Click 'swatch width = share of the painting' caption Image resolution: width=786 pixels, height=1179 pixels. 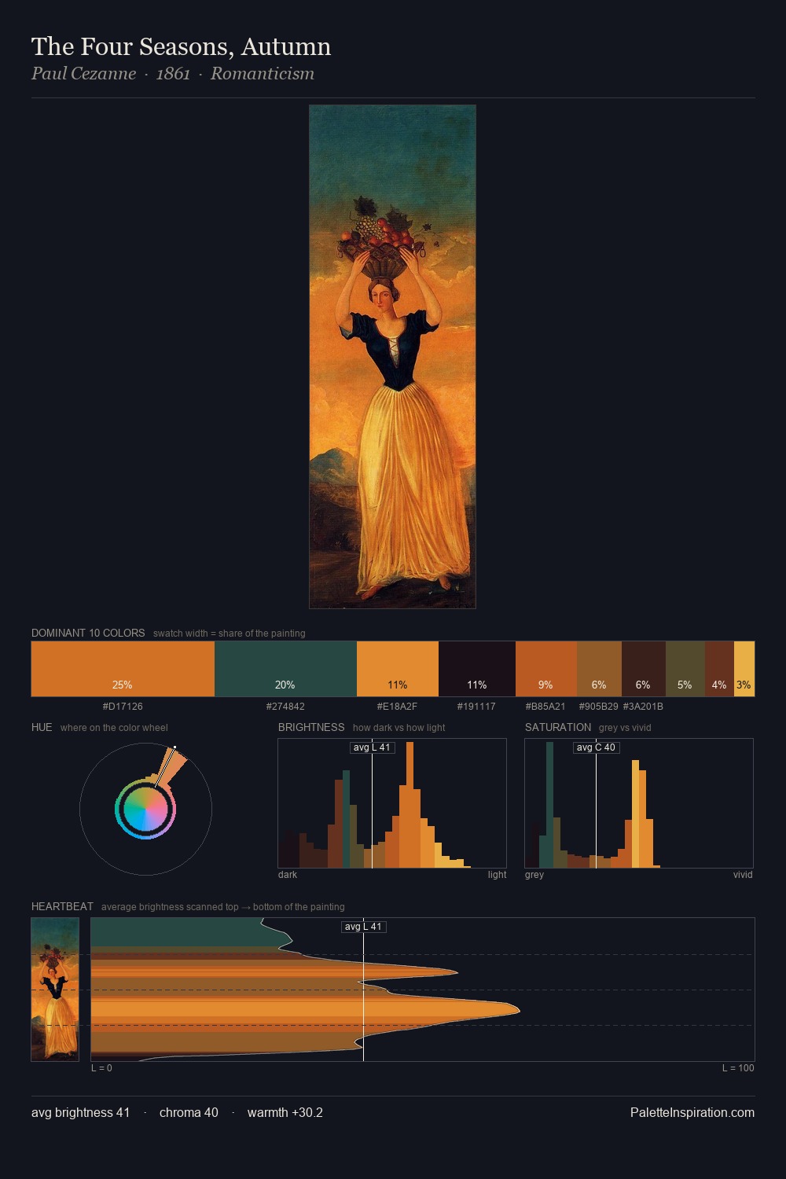tap(230, 634)
